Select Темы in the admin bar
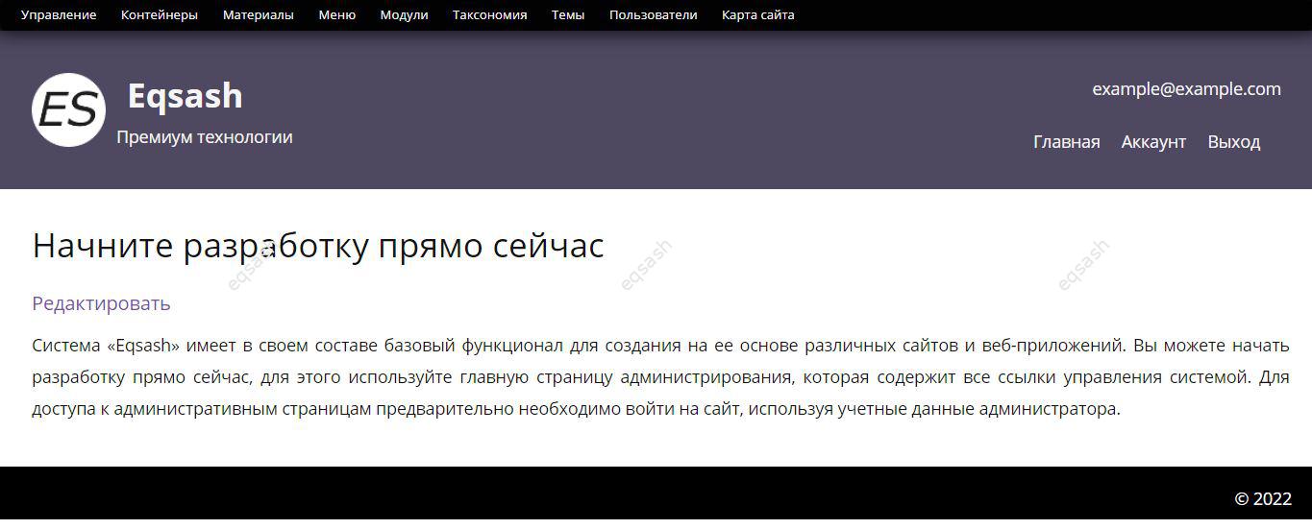1312x529 pixels. point(568,14)
